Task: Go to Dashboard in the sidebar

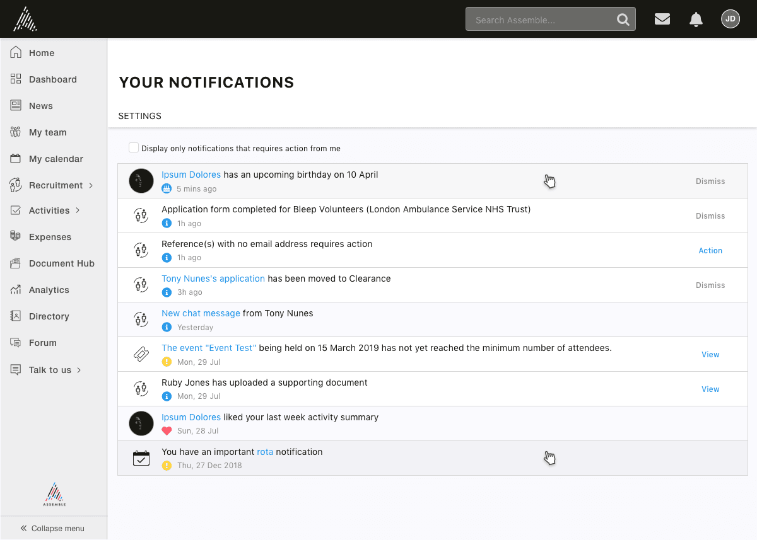Action: coord(53,79)
